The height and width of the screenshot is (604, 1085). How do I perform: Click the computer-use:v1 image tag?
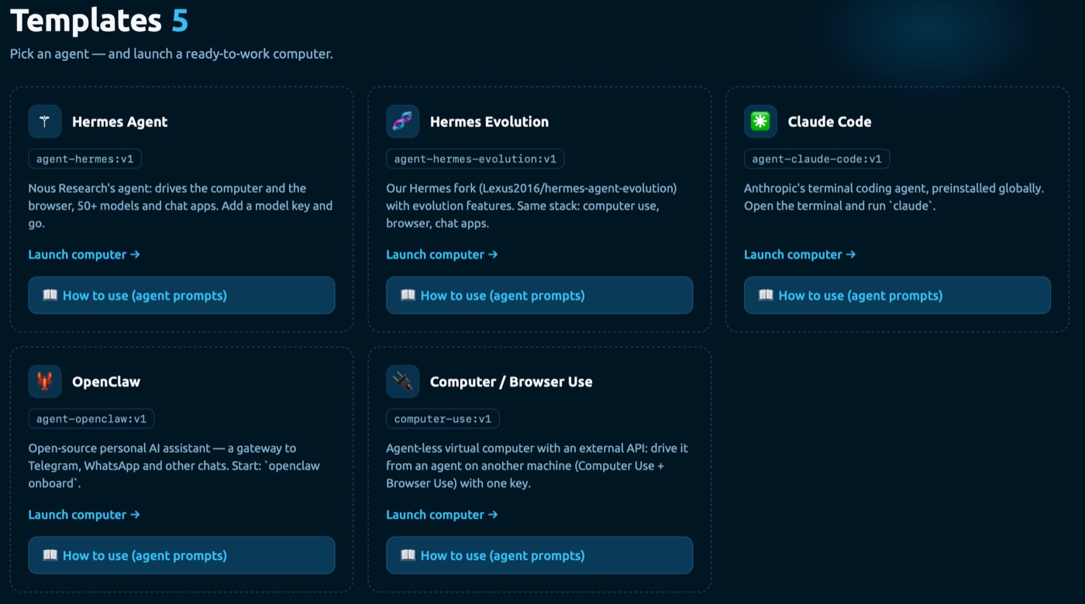tap(443, 420)
